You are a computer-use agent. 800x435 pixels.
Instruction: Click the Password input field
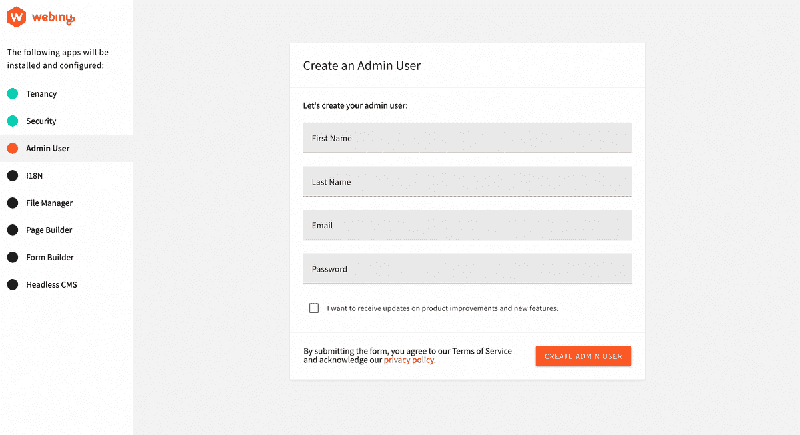(467, 268)
